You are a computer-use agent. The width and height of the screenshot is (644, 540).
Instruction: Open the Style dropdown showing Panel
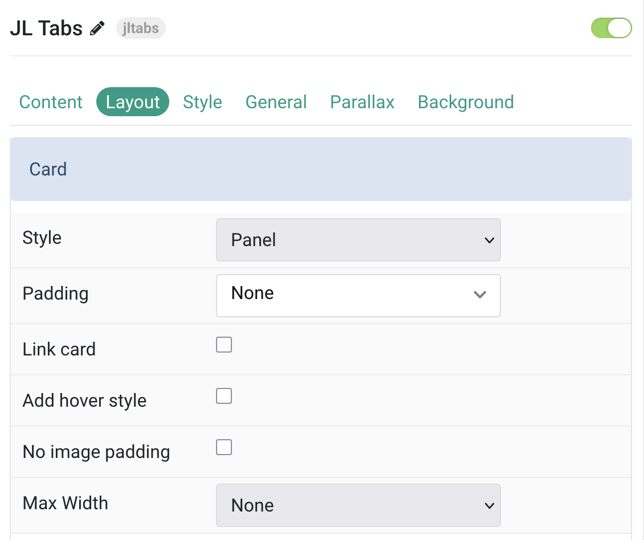pos(358,240)
